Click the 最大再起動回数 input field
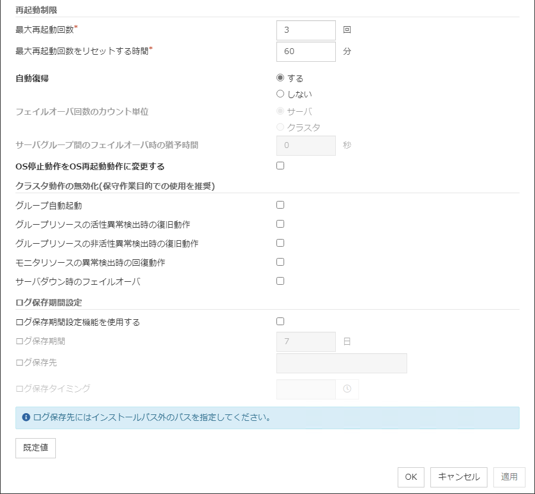Image resolution: width=535 pixels, height=494 pixels. [x=306, y=30]
